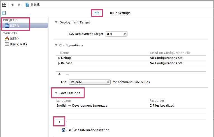Click the Resources column header
This screenshot has width=214, height=137.
(157, 100)
